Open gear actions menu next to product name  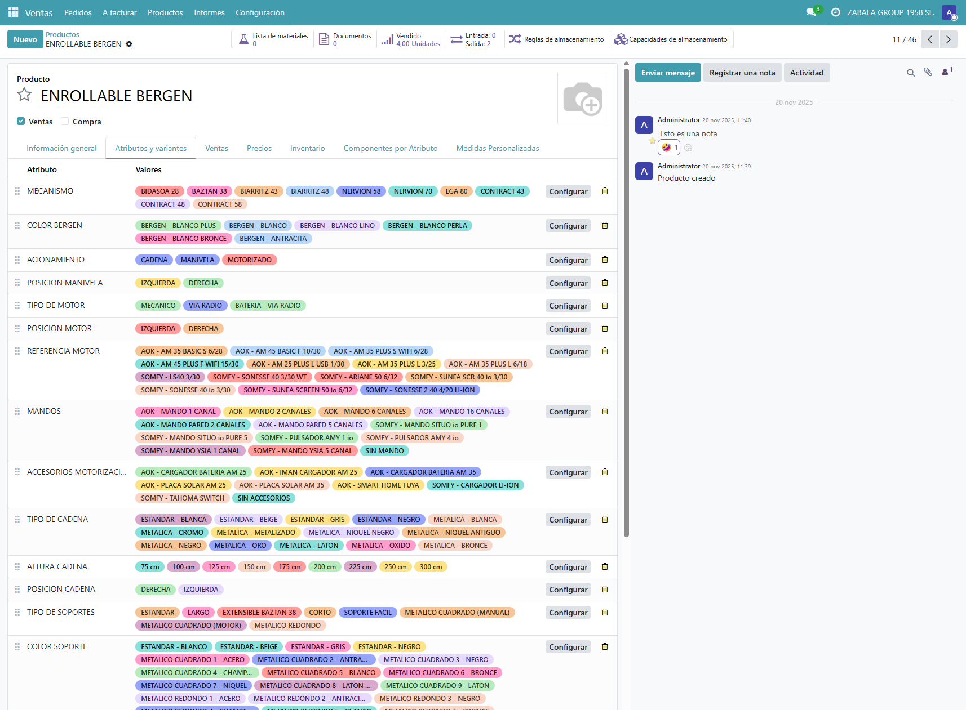pyautogui.click(x=129, y=44)
